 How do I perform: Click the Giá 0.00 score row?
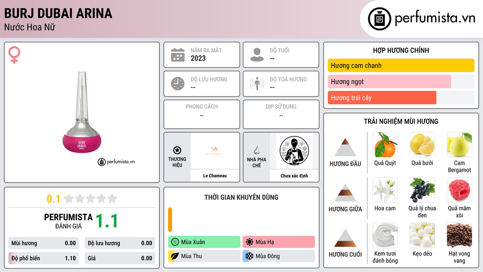click(x=120, y=258)
